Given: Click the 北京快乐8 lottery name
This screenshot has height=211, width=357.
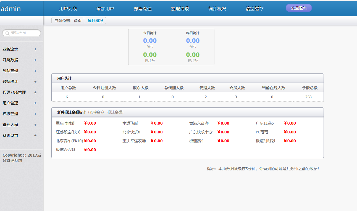Looking at the screenshot, I should [132, 132].
